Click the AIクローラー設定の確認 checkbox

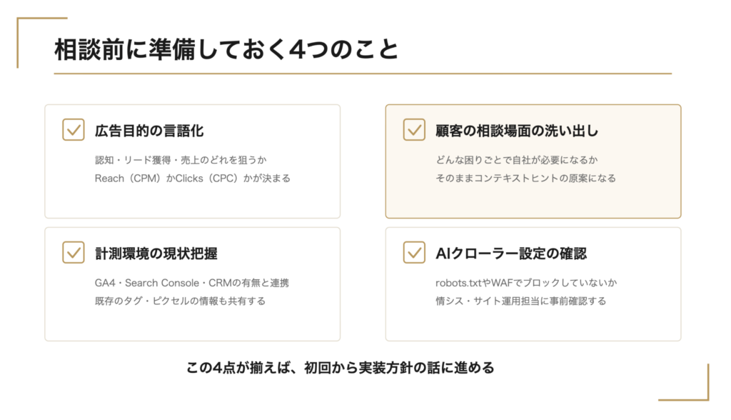(414, 252)
